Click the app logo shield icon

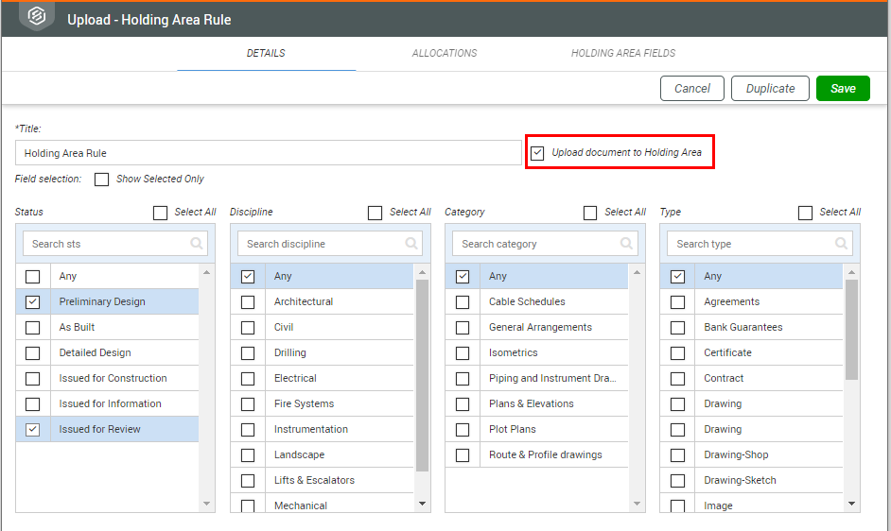[36, 18]
